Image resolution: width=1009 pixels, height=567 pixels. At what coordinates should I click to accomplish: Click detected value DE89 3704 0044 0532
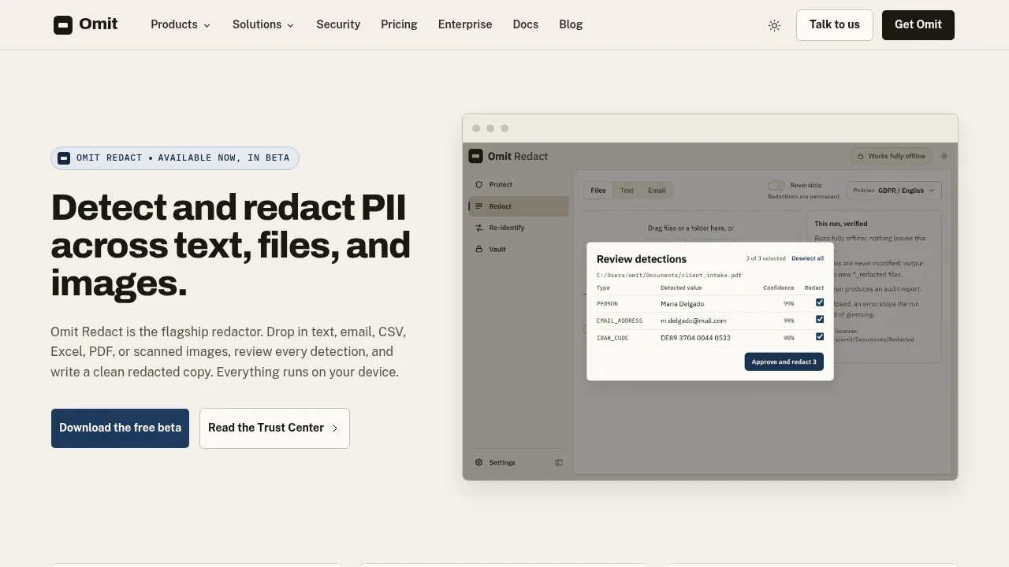695,338
